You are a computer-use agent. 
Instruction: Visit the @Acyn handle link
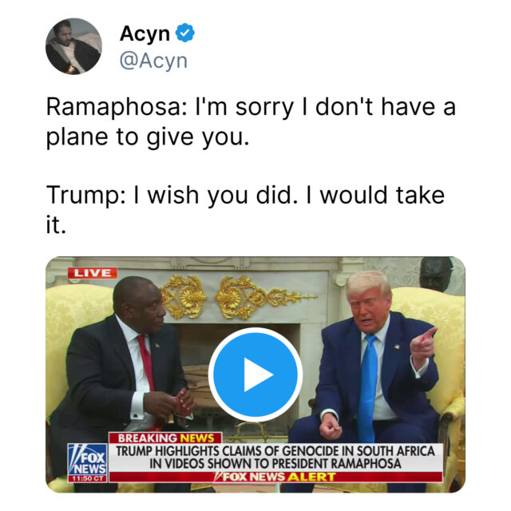pyautogui.click(x=153, y=61)
